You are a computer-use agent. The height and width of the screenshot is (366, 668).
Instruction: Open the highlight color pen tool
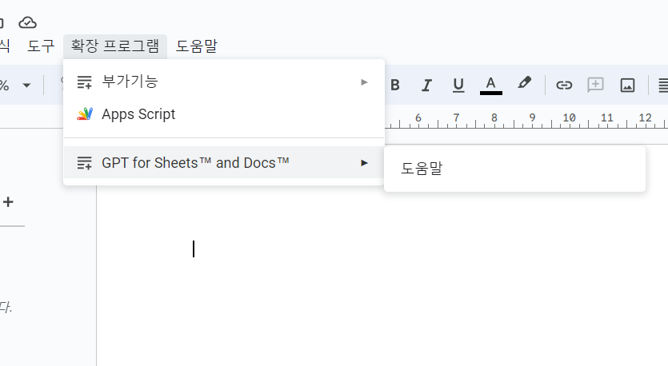[x=524, y=83]
